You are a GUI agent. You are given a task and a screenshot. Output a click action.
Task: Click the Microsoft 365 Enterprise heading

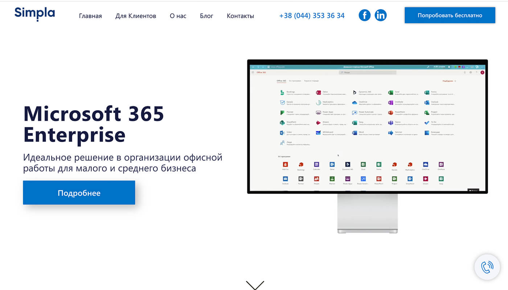click(x=94, y=124)
